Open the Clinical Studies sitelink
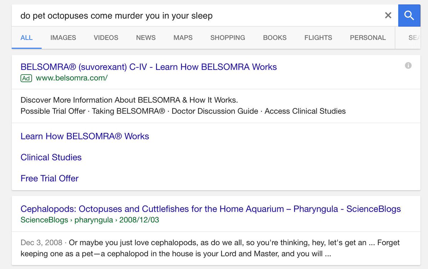 pos(51,157)
